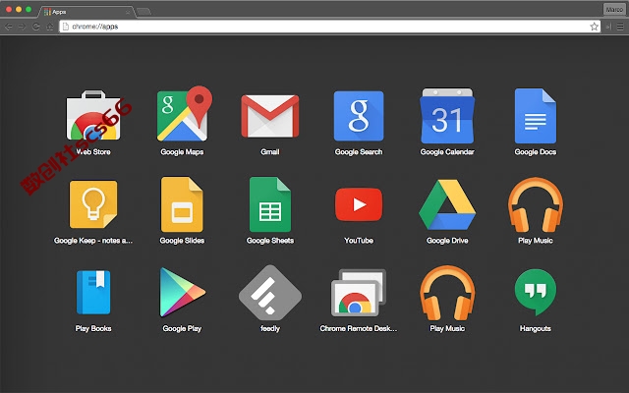Viewport: 629px width, 393px height.
Task: Select the Apps tab
Action: coord(86,12)
